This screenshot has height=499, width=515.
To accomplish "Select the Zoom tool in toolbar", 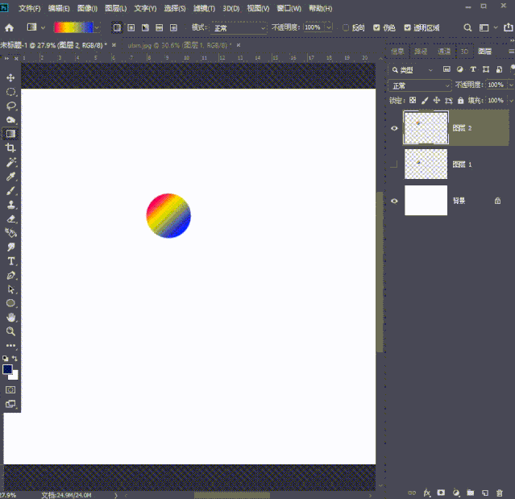I will coord(11,331).
